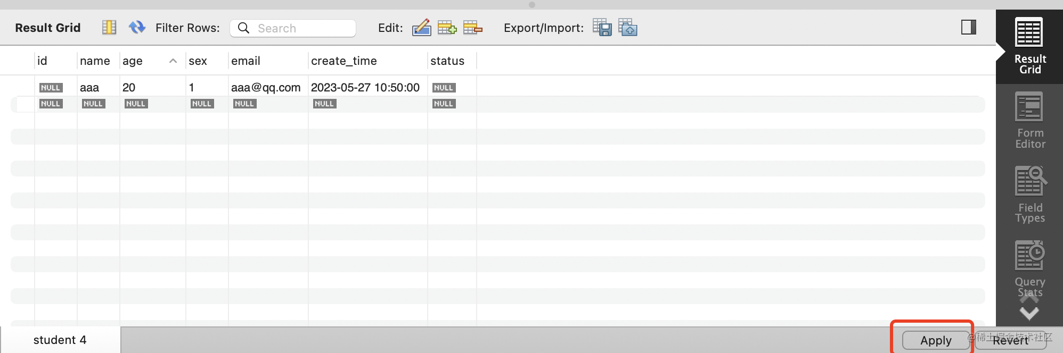Screen dimensions: 1063x353
Task: Click the email column header
Action: 246,61
